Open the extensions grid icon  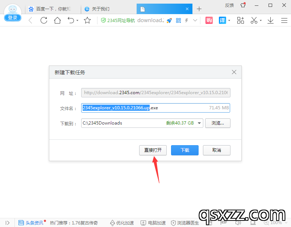click(241, 20)
